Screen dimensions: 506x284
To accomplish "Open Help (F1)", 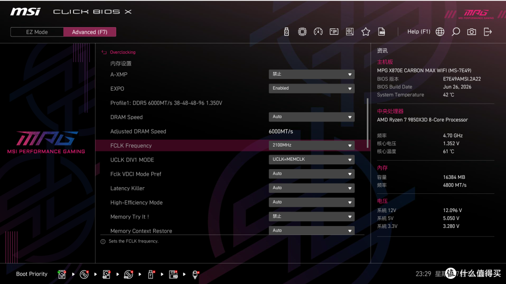I will (x=418, y=31).
